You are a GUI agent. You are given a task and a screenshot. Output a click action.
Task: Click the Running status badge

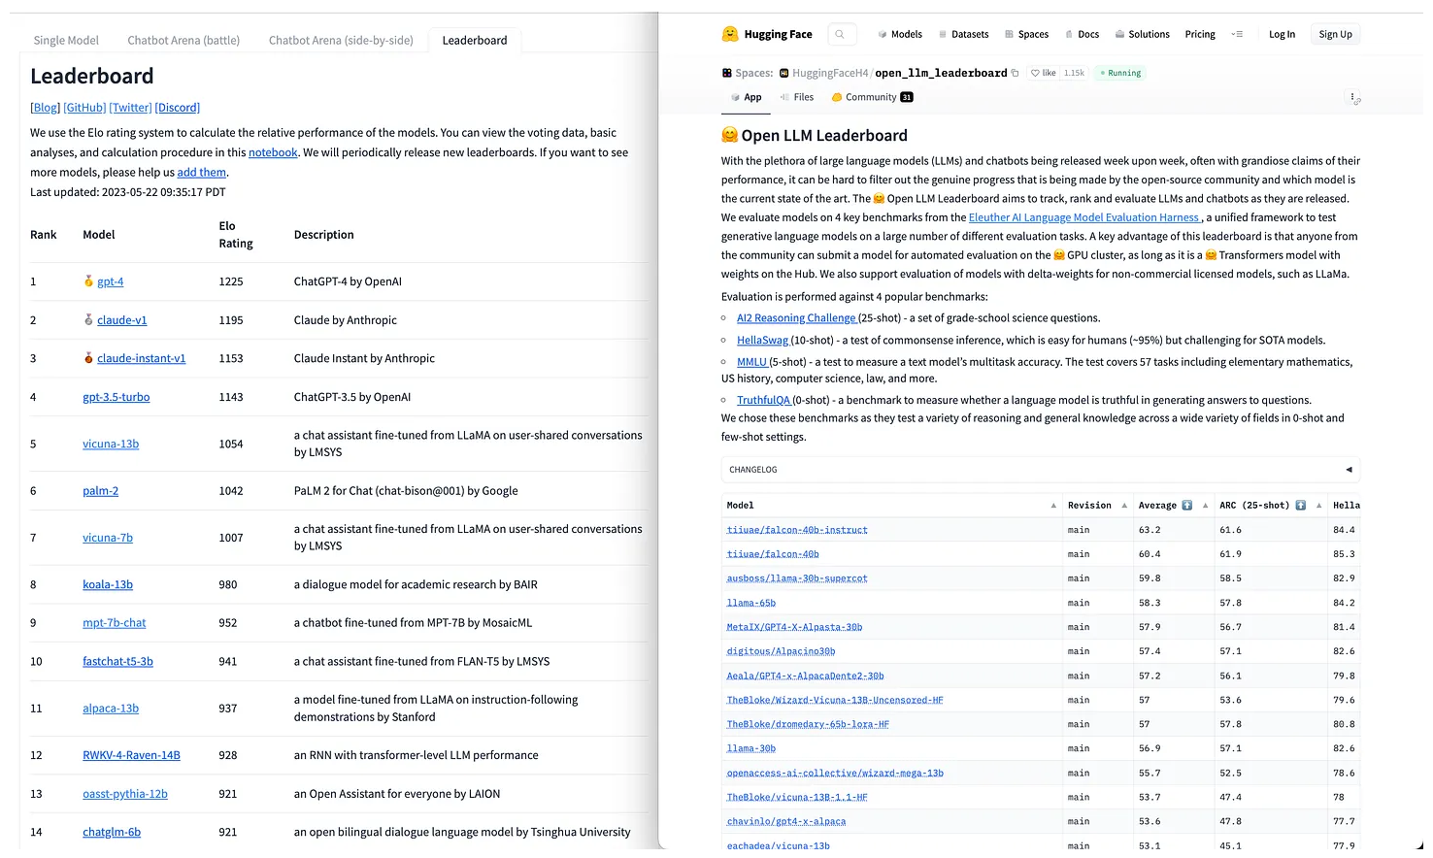coord(1120,73)
